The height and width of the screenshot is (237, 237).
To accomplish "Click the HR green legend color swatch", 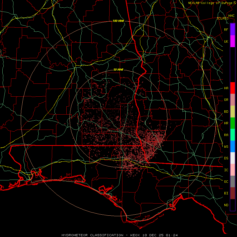I will coord(233,123).
